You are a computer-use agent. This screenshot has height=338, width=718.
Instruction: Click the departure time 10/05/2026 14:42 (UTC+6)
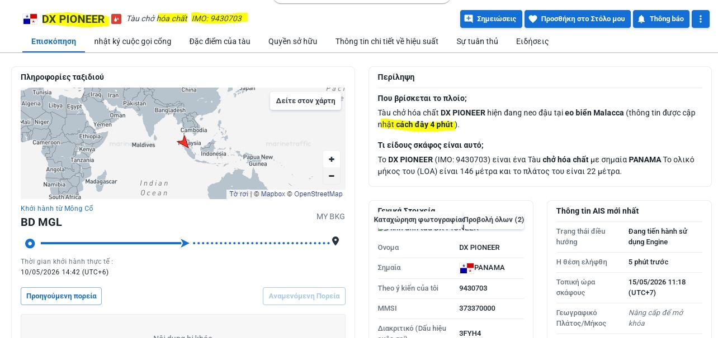tap(65, 272)
